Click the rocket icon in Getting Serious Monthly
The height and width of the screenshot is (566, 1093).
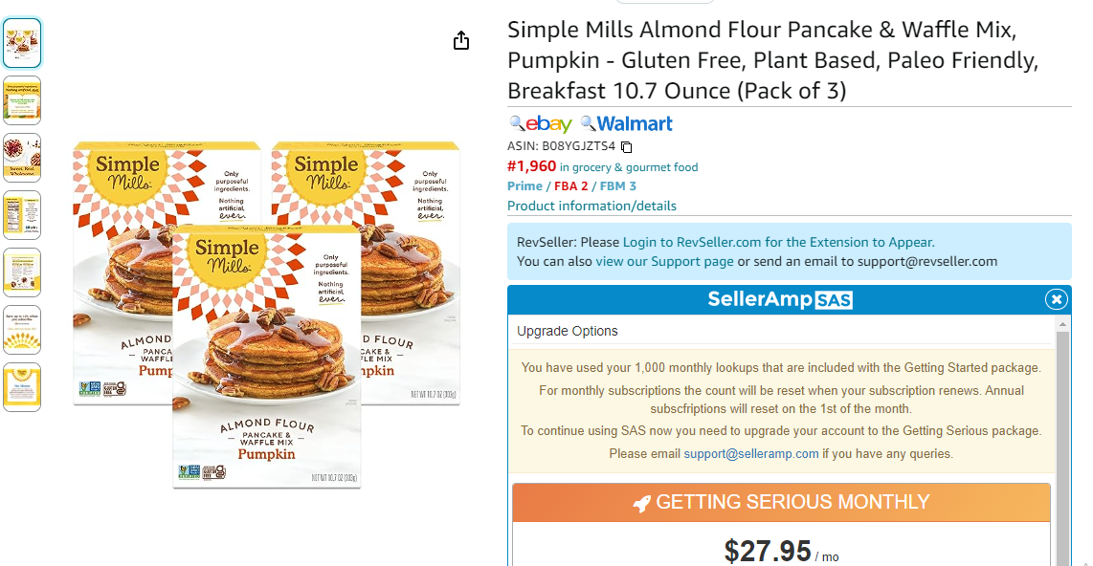click(641, 503)
